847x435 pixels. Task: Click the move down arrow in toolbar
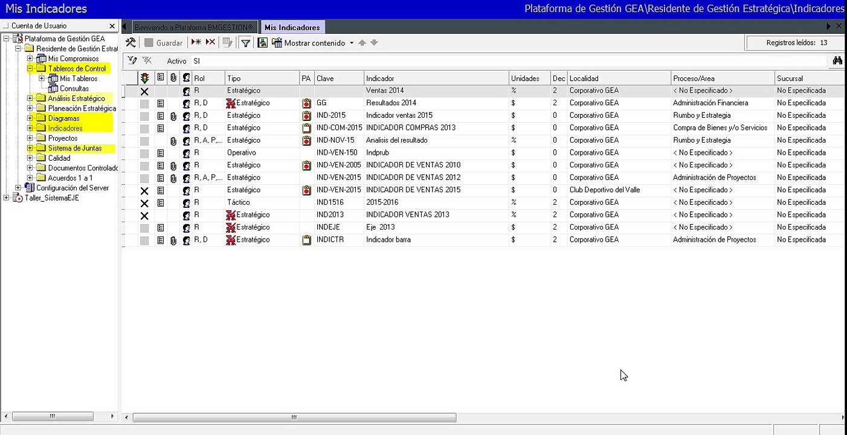pos(374,43)
